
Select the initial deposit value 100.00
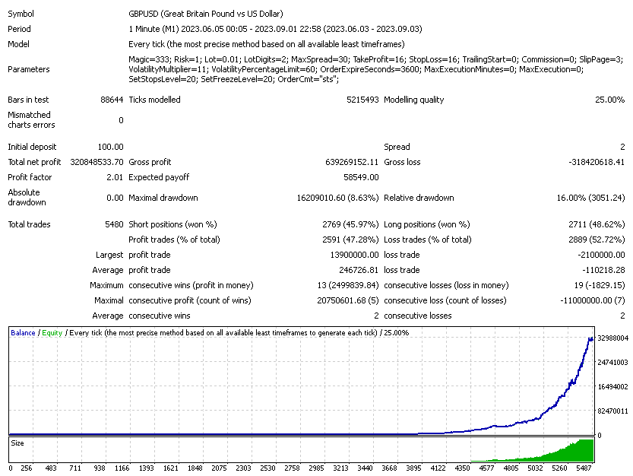pos(111,147)
